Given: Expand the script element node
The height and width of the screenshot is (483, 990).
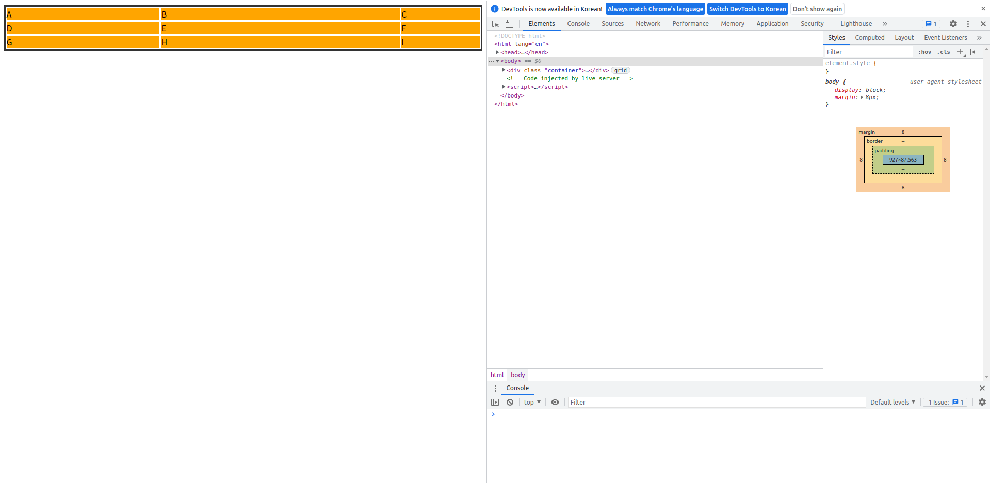Looking at the screenshot, I should 504,87.
